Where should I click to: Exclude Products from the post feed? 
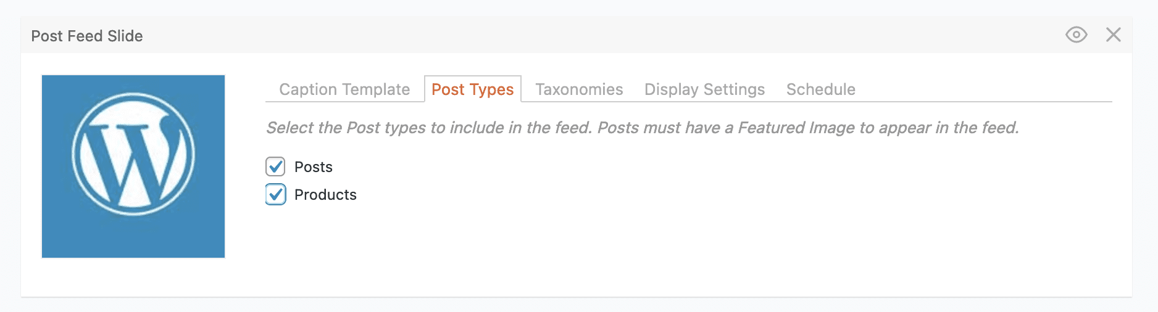click(275, 195)
